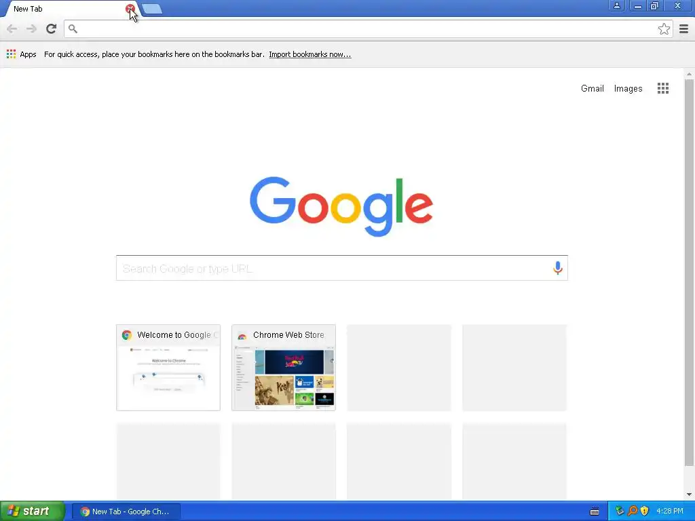Click the Web Store icon on tile
This screenshot has width=695, height=521.
242,336
